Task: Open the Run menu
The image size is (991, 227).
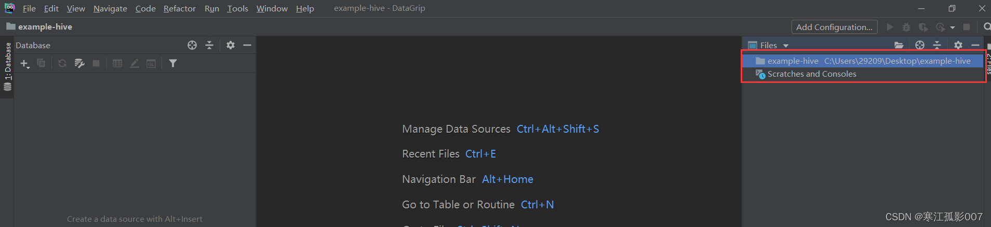Action: click(211, 8)
